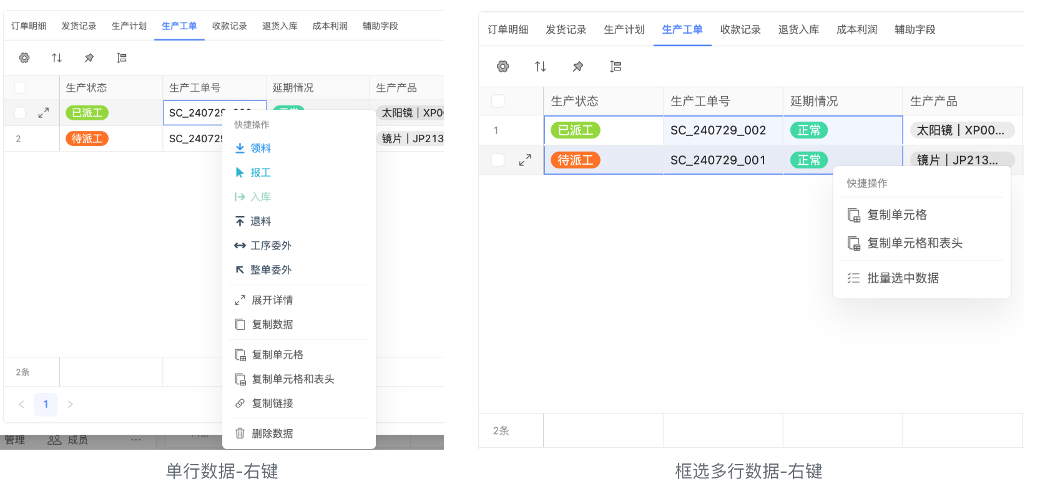The width and height of the screenshot is (1050, 494).
Task: Click the pin icon in right panel toolbar
Action: pos(578,66)
